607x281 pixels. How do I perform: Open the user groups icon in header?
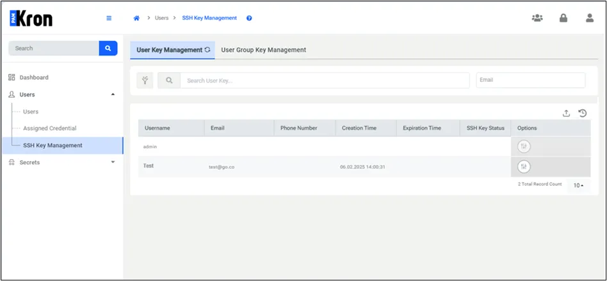point(537,18)
